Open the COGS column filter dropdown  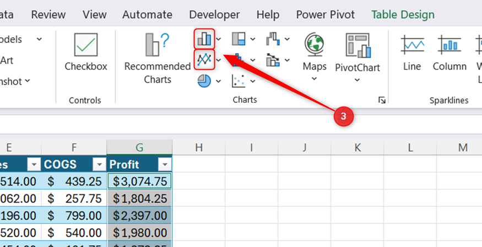click(99, 165)
